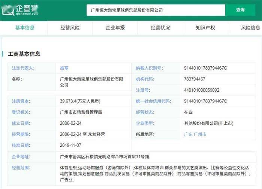Open the 知识产权 tab
The width and height of the screenshot is (262, 189).
point(205,28)
